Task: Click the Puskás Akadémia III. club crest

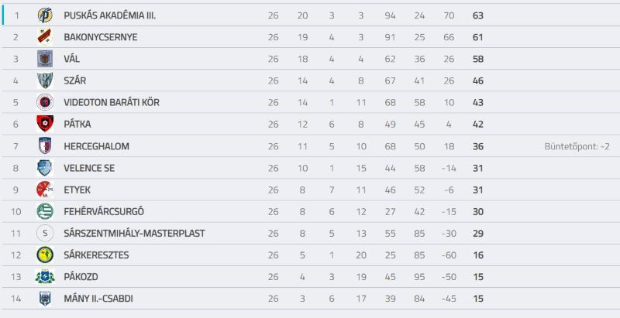Action: [45, 15]
